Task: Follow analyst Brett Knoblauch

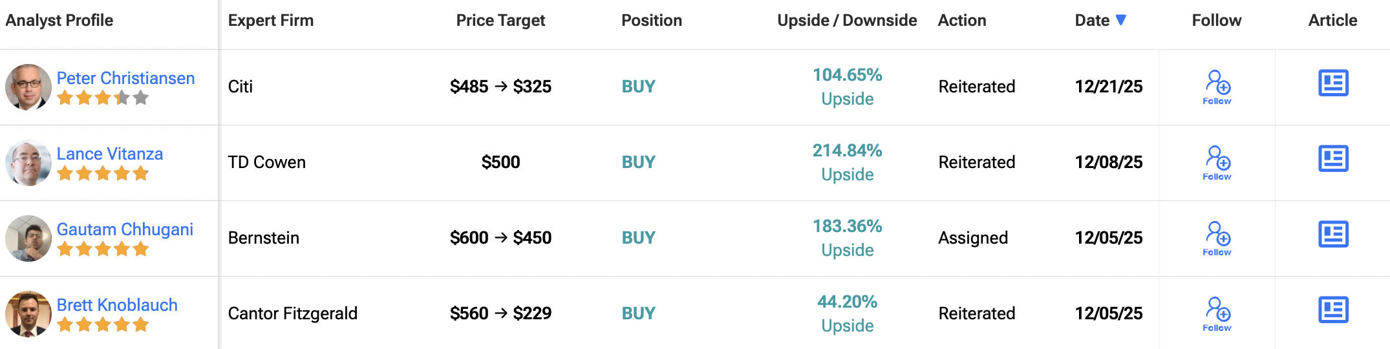Action: tap(1217, 313)
